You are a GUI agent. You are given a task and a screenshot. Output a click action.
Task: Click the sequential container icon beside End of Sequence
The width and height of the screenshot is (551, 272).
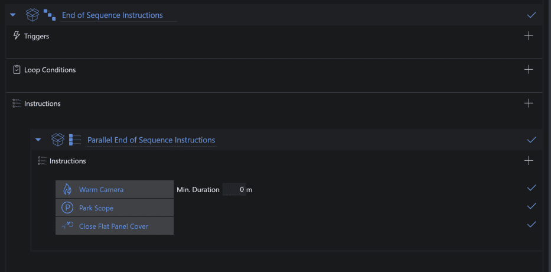tap(50, 15)
